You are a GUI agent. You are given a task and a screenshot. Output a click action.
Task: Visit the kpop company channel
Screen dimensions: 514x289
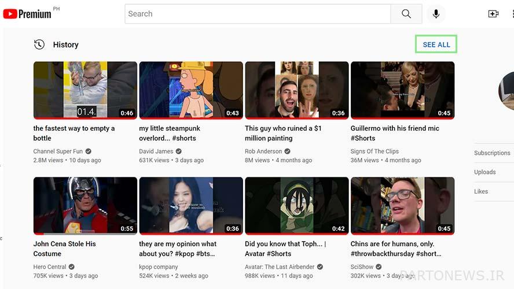159,266
